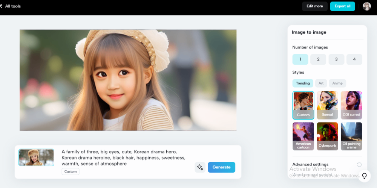This screenshot has width=377, height=188.
Task: Open All tools menu
Action: (x=10, y=6)
